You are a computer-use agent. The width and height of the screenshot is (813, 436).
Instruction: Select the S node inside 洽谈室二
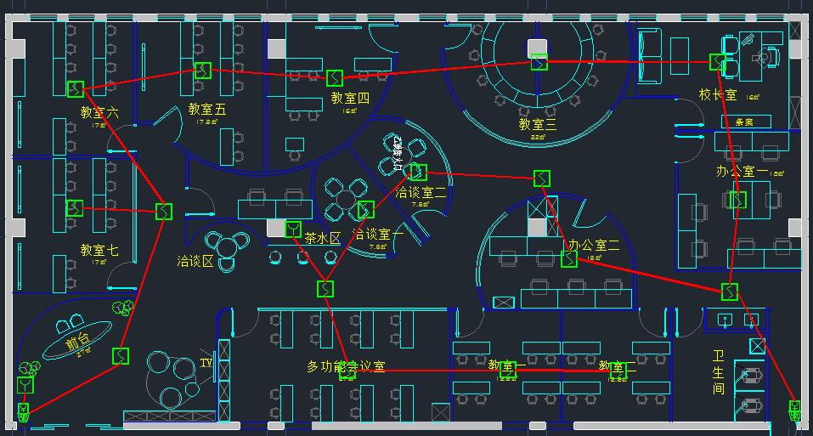(419, 172)
